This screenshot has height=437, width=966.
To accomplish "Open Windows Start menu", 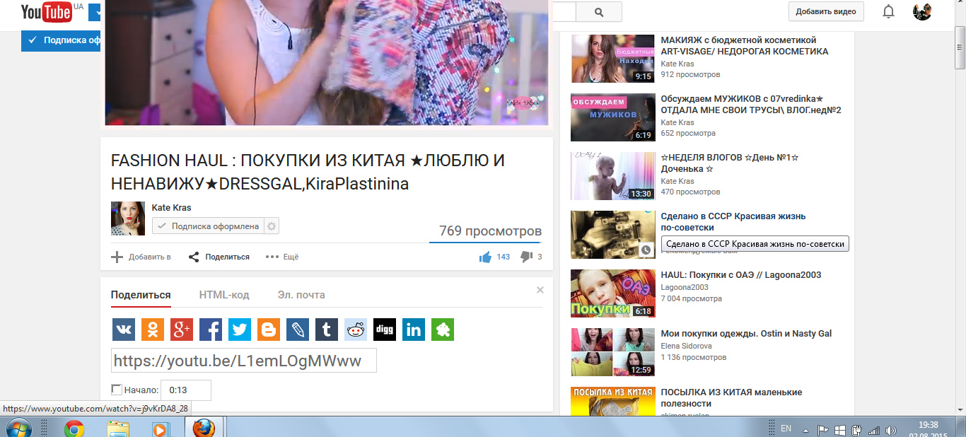I will point(18,428).
